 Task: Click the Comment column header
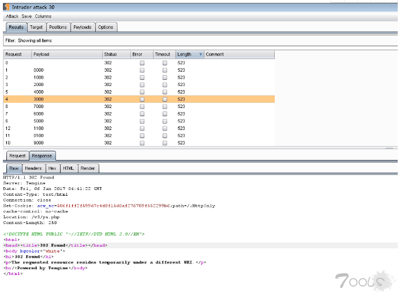click(240, 54)
